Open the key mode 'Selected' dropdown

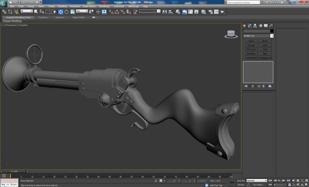(256, 181)
